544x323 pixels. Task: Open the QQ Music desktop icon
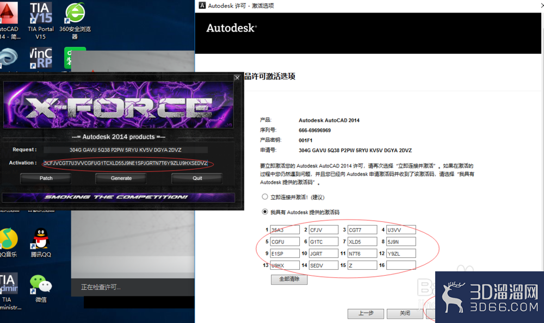point(9,243)
